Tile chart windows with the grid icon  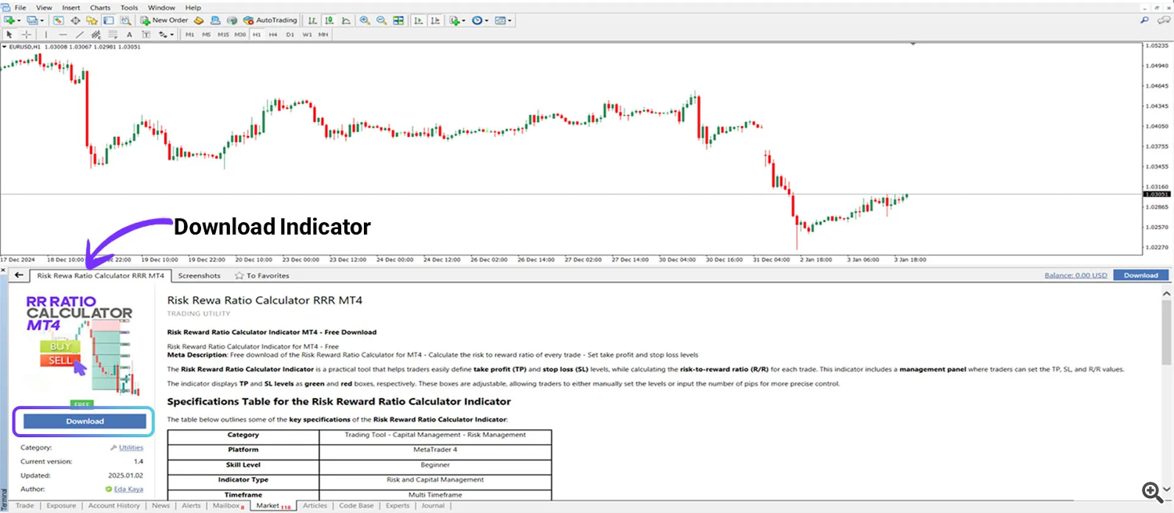tap(398, 20)
